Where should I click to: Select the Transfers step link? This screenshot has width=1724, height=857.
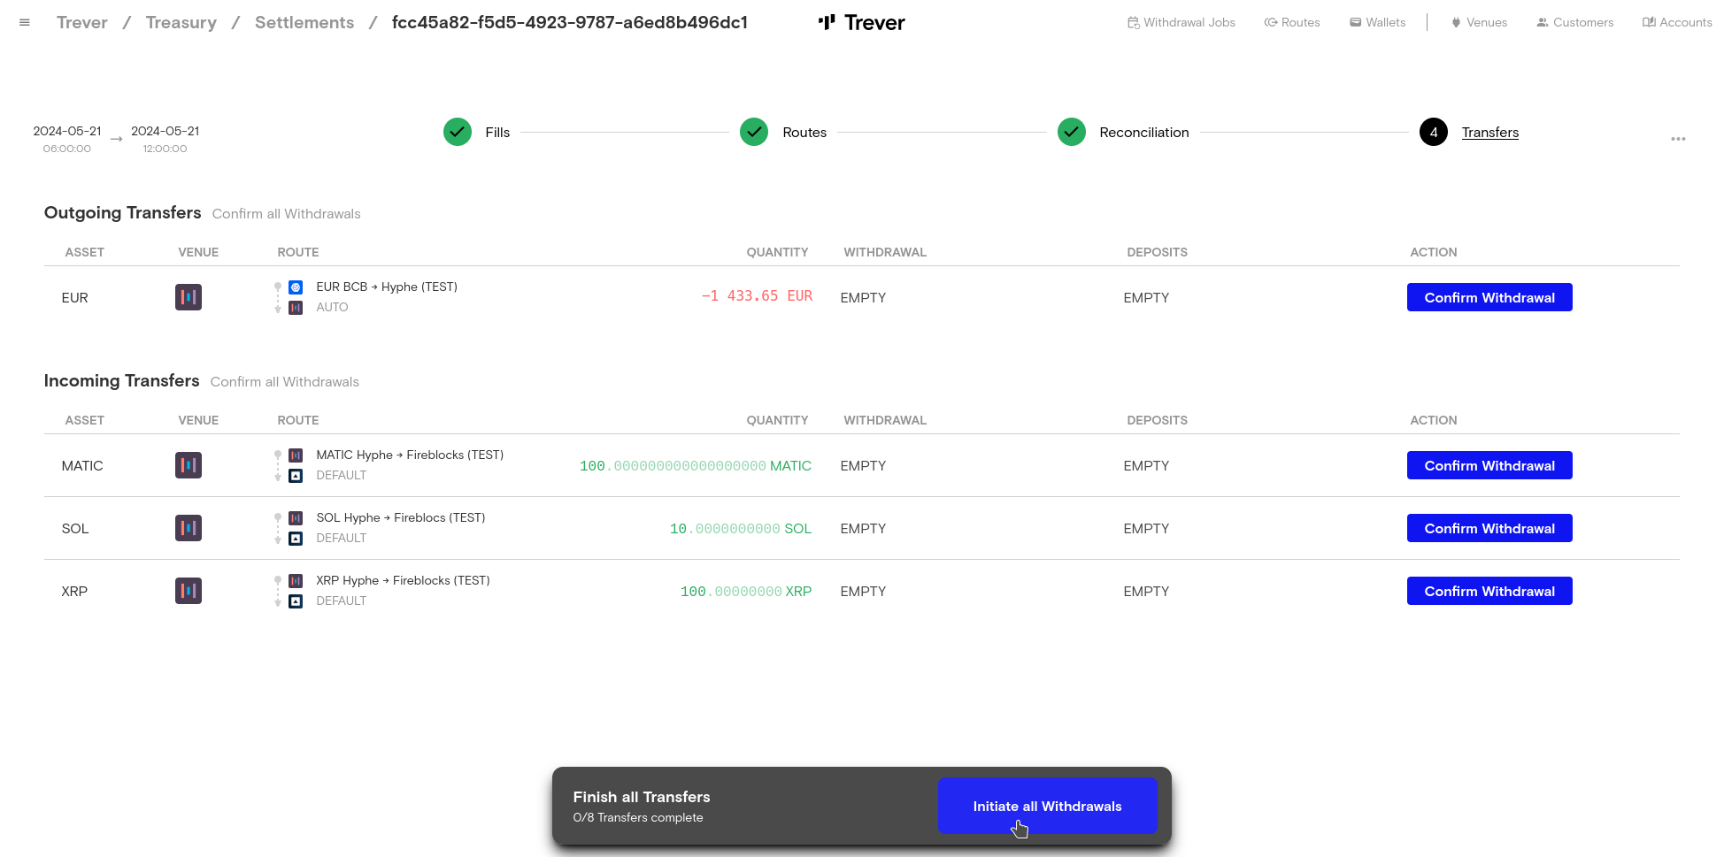1489,133
